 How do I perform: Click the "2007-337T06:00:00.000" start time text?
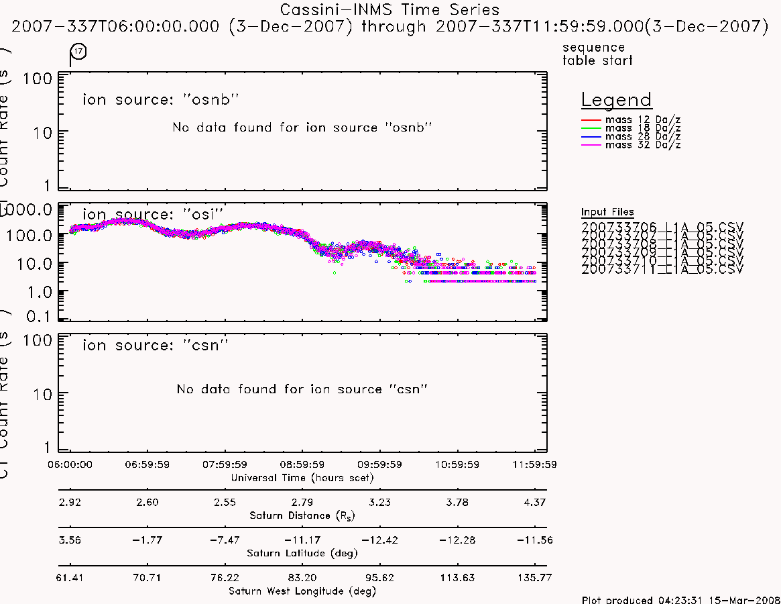point(115,26)
